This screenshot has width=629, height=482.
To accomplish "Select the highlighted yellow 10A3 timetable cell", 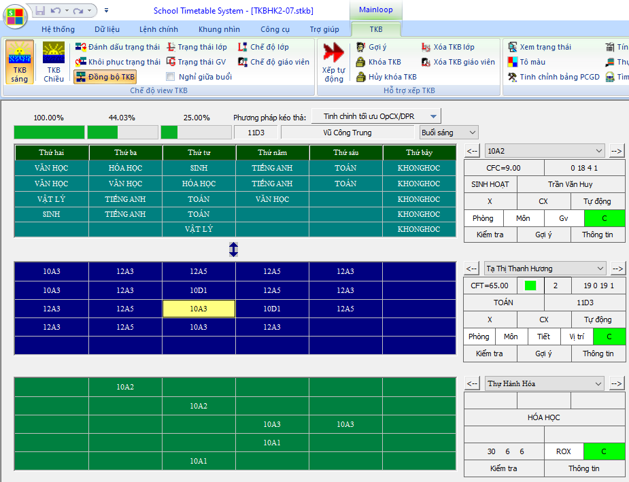I will point(199,309).
